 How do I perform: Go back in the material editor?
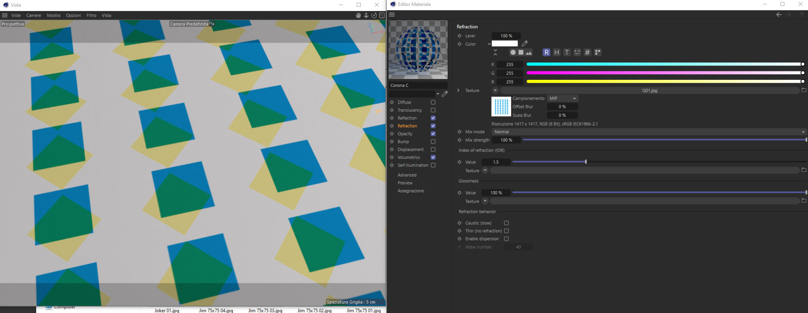click(779, 15)
